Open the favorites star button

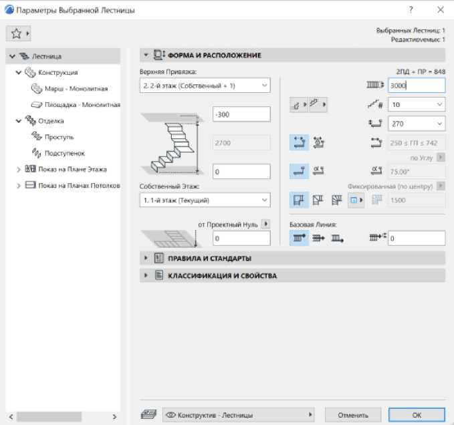point(18,33)
